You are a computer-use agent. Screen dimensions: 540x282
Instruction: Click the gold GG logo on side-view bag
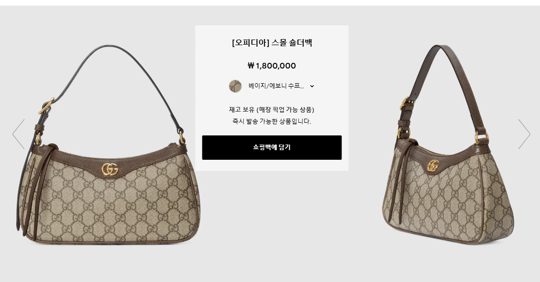[433, 166]
